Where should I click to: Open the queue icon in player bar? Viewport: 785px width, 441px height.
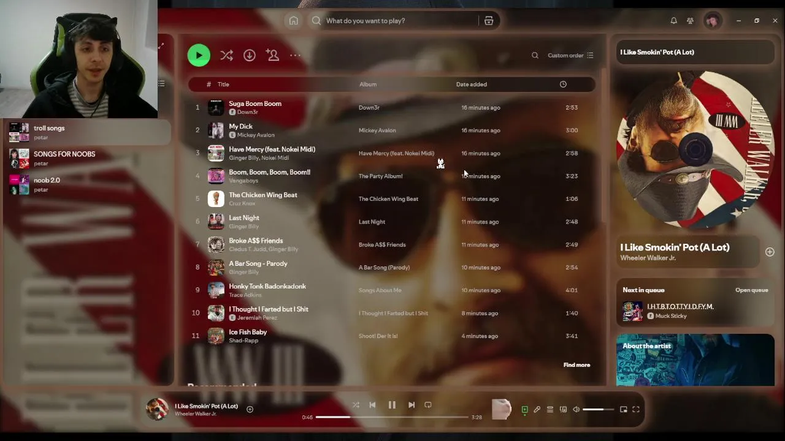point(550,410)
